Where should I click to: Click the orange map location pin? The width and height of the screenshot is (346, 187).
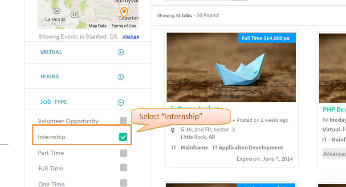coord(124,12)
